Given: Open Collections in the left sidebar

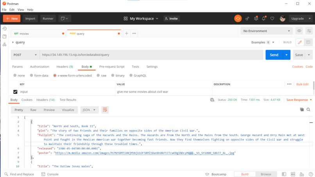Looking at the screenshot, I should point(4,37).
